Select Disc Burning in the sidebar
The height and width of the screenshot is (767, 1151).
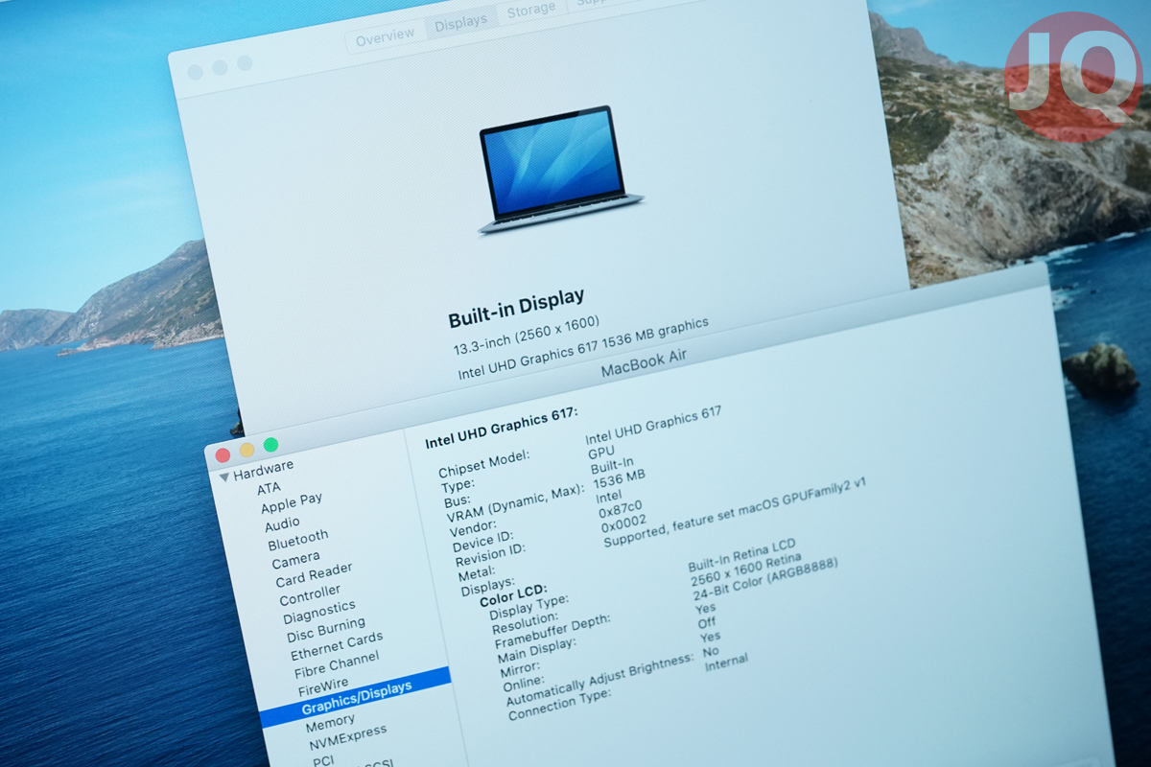[326, 628]
